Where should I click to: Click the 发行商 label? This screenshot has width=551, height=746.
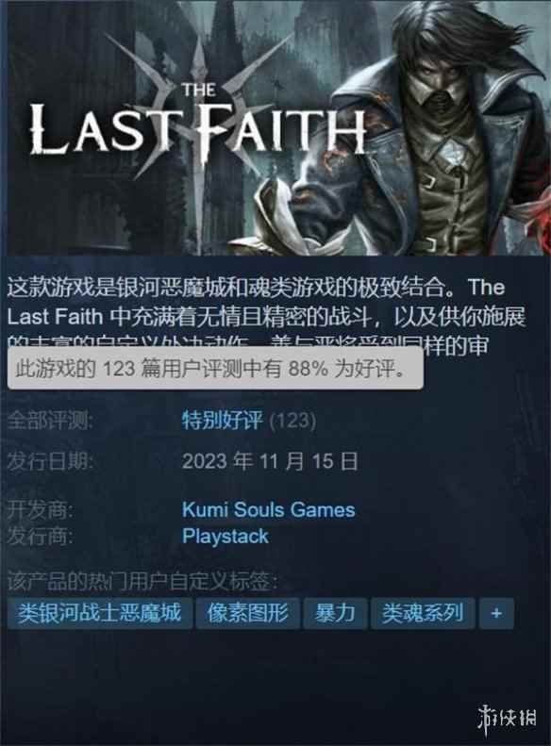click(x=40, y=537)
